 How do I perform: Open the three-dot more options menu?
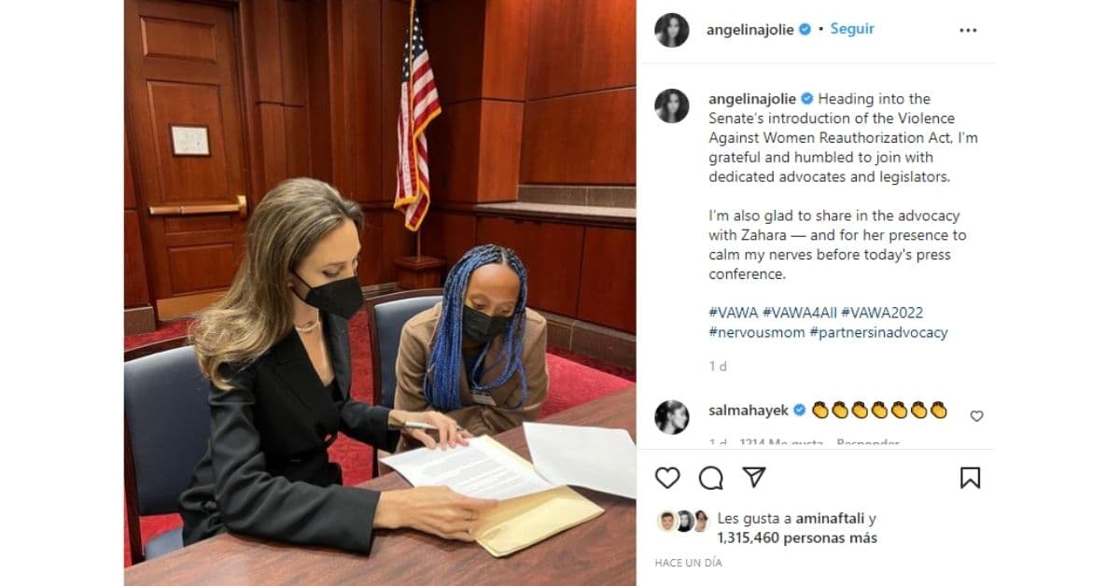pyautogui.click(x=968, y=30)
